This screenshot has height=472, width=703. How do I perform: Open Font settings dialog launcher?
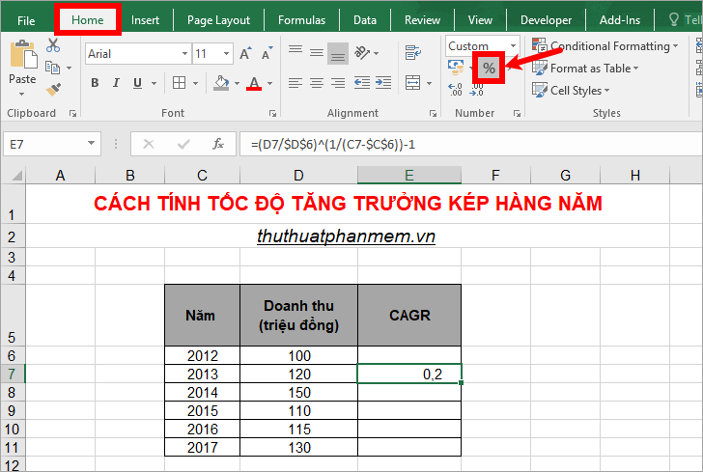click(x=272, y=114)
